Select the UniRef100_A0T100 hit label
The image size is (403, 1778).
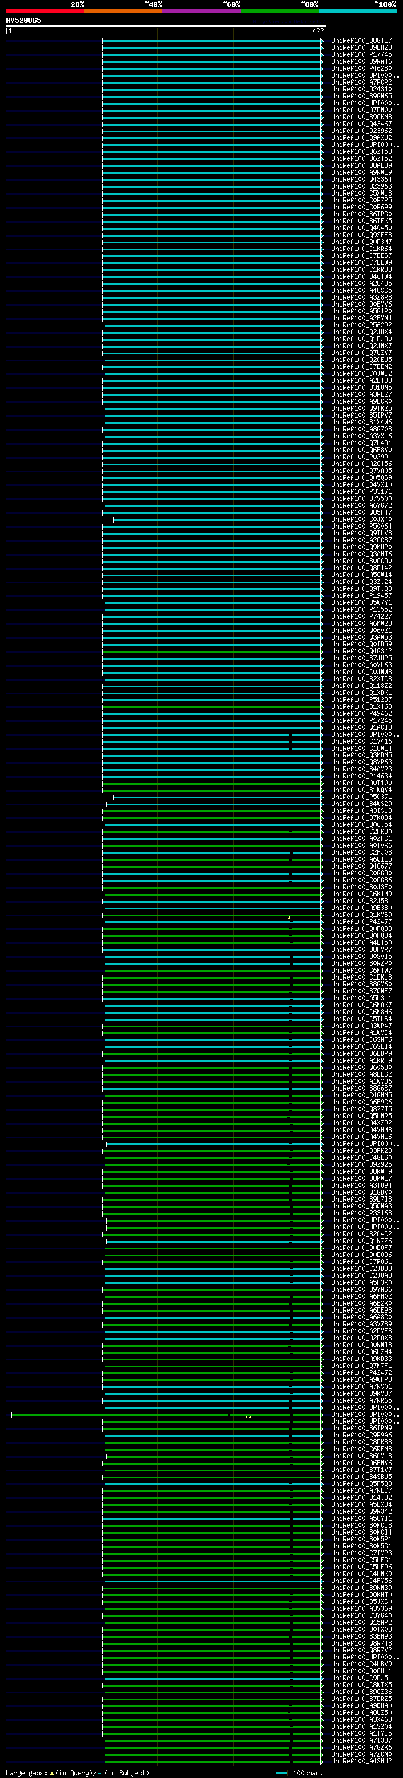(361, 783)
